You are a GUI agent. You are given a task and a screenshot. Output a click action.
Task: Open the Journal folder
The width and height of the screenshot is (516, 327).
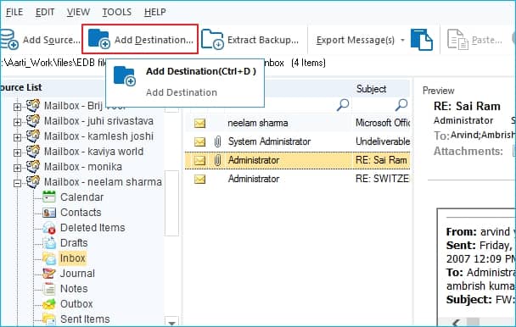click(77, 274)
